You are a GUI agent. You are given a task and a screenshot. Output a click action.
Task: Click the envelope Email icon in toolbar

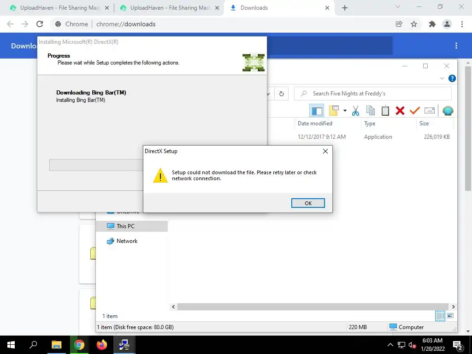pos(430,111)
